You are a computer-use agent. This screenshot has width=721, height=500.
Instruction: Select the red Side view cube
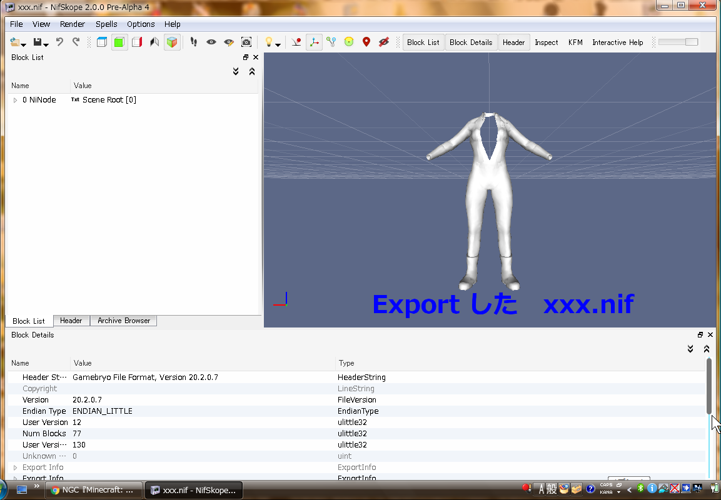[136, 42]
